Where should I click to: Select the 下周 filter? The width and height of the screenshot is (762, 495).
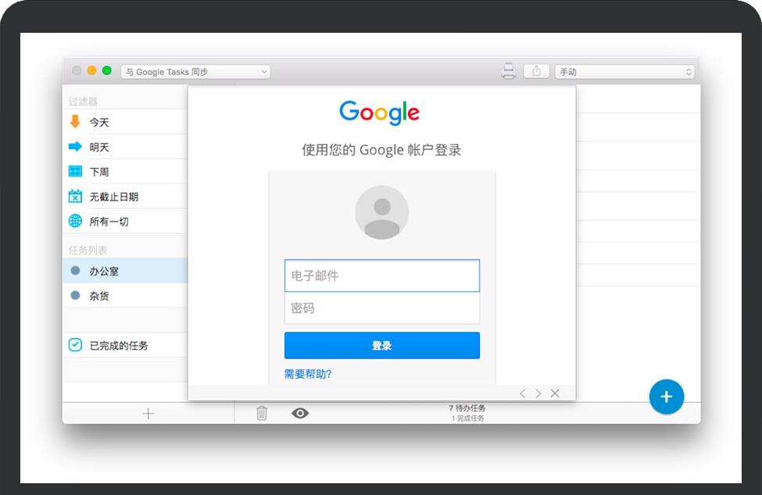tap(125, 171)
